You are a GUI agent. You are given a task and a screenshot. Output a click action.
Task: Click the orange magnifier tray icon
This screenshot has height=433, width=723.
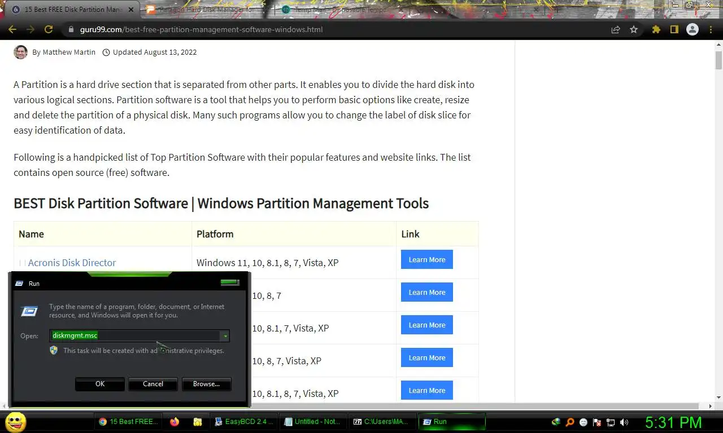tap(570, 422)
